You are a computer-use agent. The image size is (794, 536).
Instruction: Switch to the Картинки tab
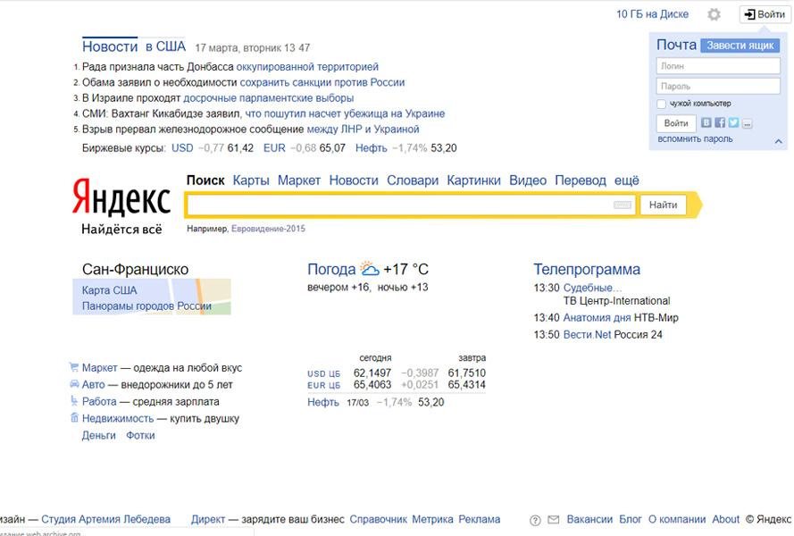(x=473, y=180)
